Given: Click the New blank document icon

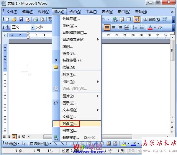Looking at the screenshot, I should pyautogui.click(x=7, y=19).
